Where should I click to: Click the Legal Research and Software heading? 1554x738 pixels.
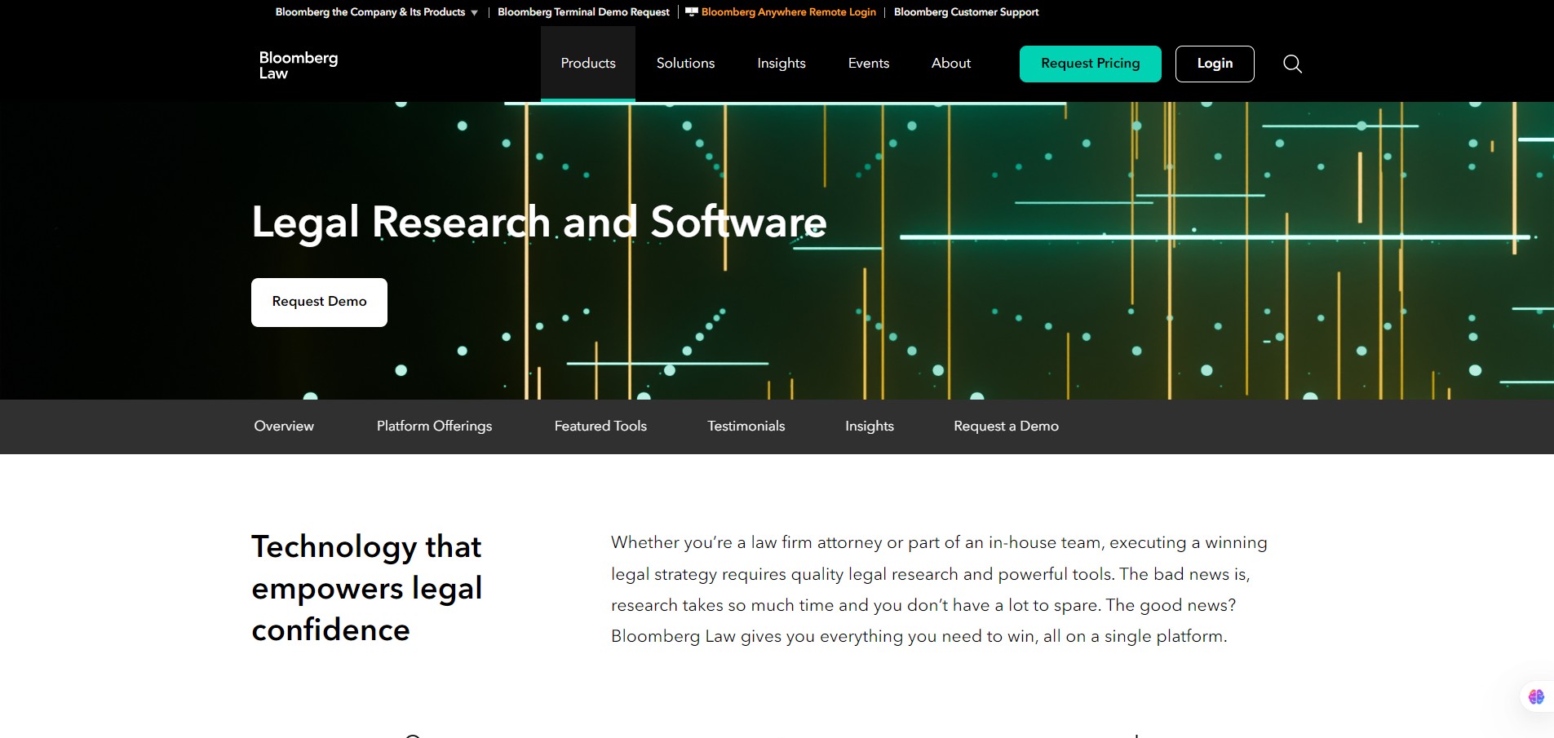pos(539,222)
